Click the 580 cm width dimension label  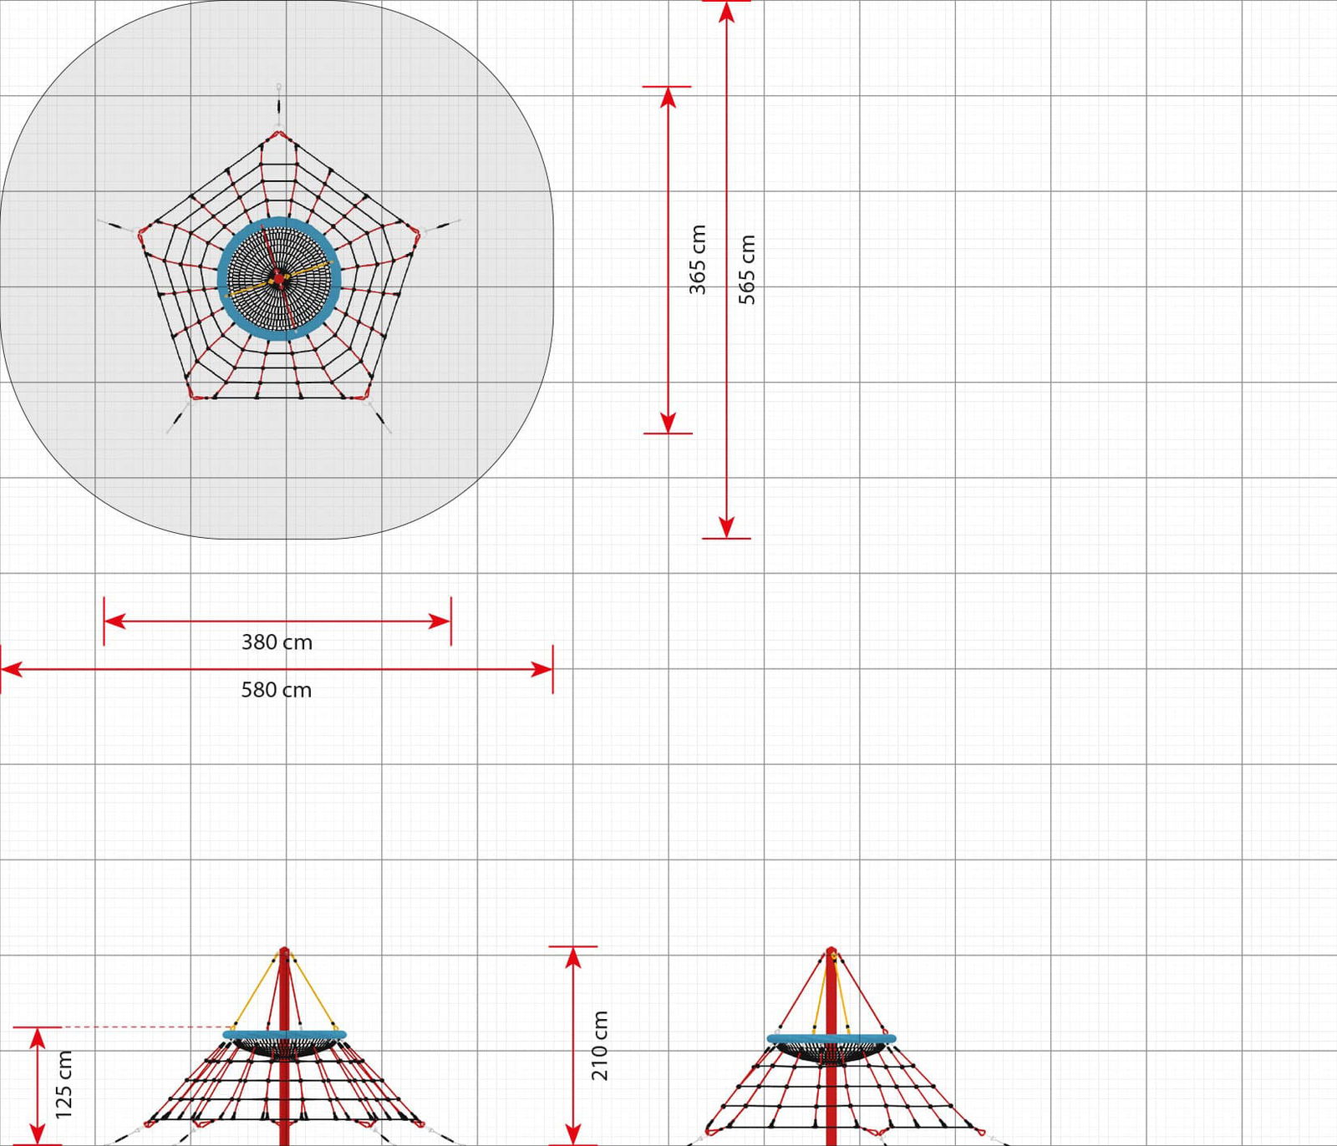click(x=277, y=690)
